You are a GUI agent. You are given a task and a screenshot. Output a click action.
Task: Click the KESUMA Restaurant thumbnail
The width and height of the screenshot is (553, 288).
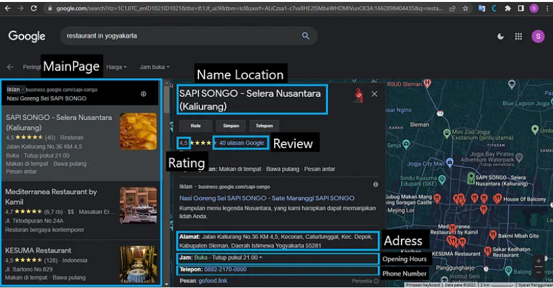point(138,264)
